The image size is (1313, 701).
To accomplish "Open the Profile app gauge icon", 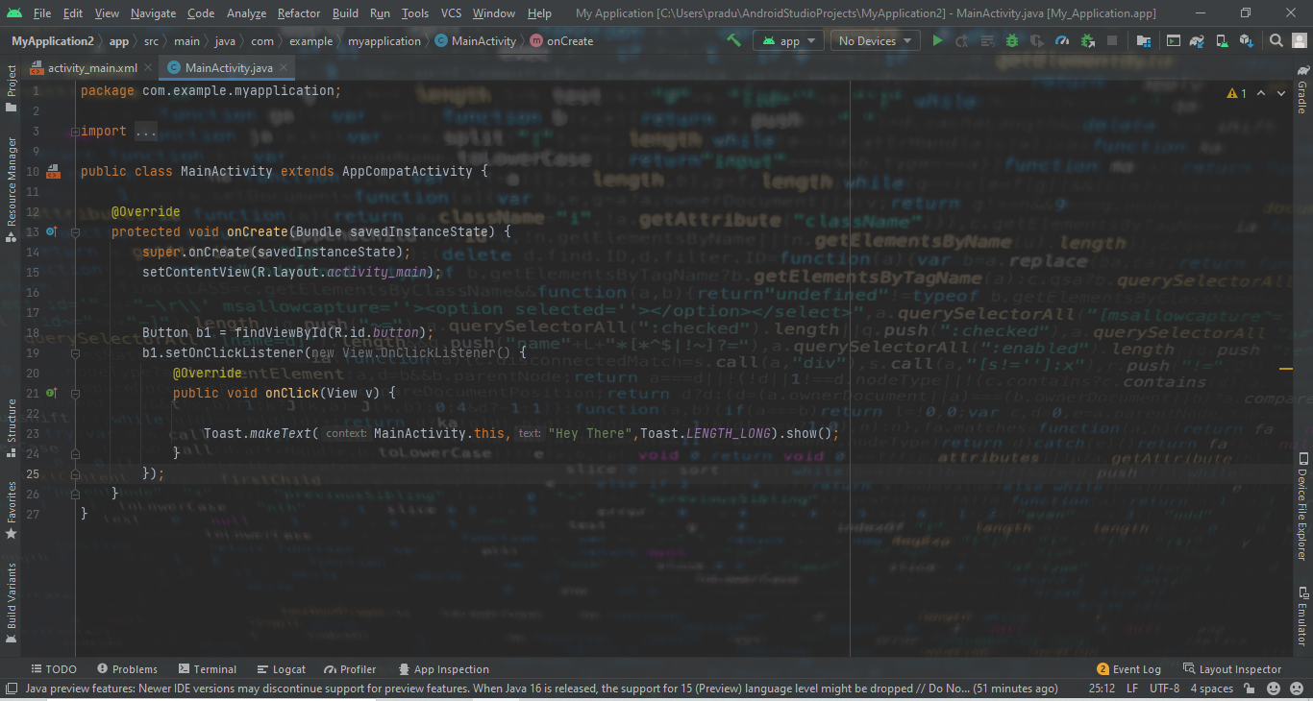I will coord(1062,40).
